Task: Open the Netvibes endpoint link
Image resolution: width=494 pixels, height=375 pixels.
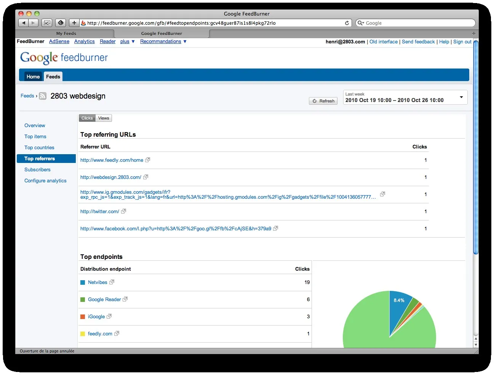Action: point(98,282)
